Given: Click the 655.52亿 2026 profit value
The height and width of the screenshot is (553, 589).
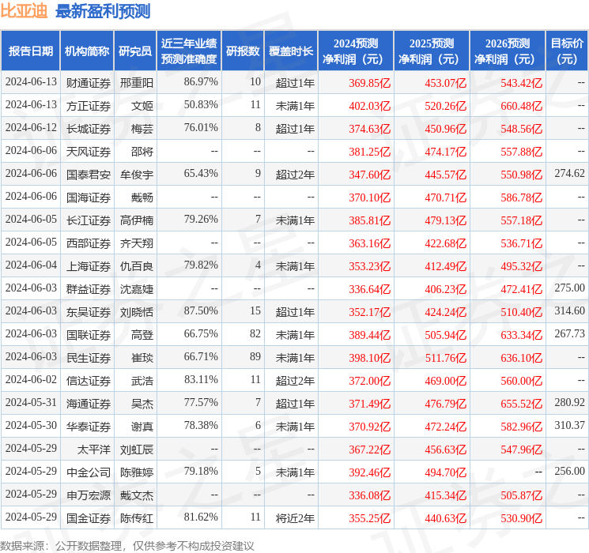Looking at the screenshot, I should click(521, 404).
